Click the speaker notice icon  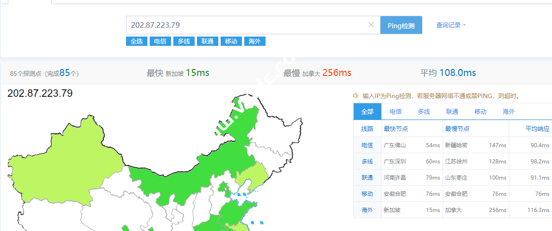pyautogui.click(x=355, y=96)
